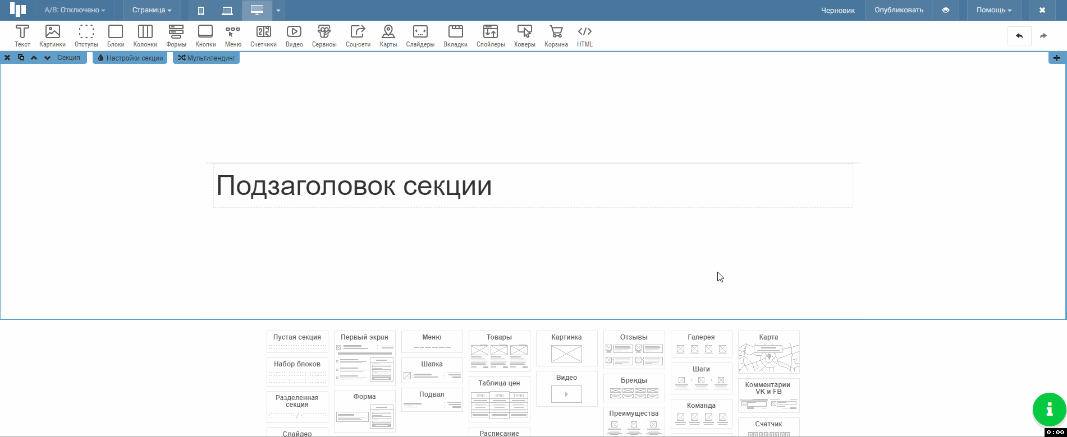Add the Видео section template
The width and height of the screenshot is (1067, 437).
(x=566, y=389)
